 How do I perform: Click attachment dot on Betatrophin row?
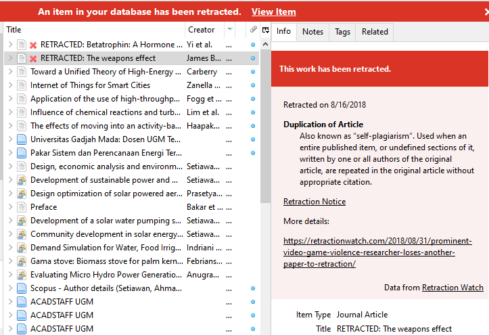point(253,45)
